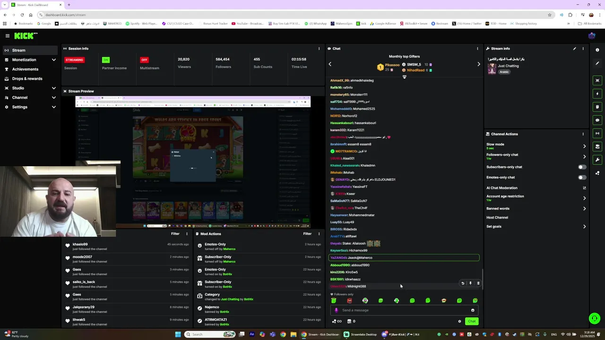The height and width of the screenshot is (340, 605).
Task: Open the profile avatar at top right
Action: [x=592, y=36]
